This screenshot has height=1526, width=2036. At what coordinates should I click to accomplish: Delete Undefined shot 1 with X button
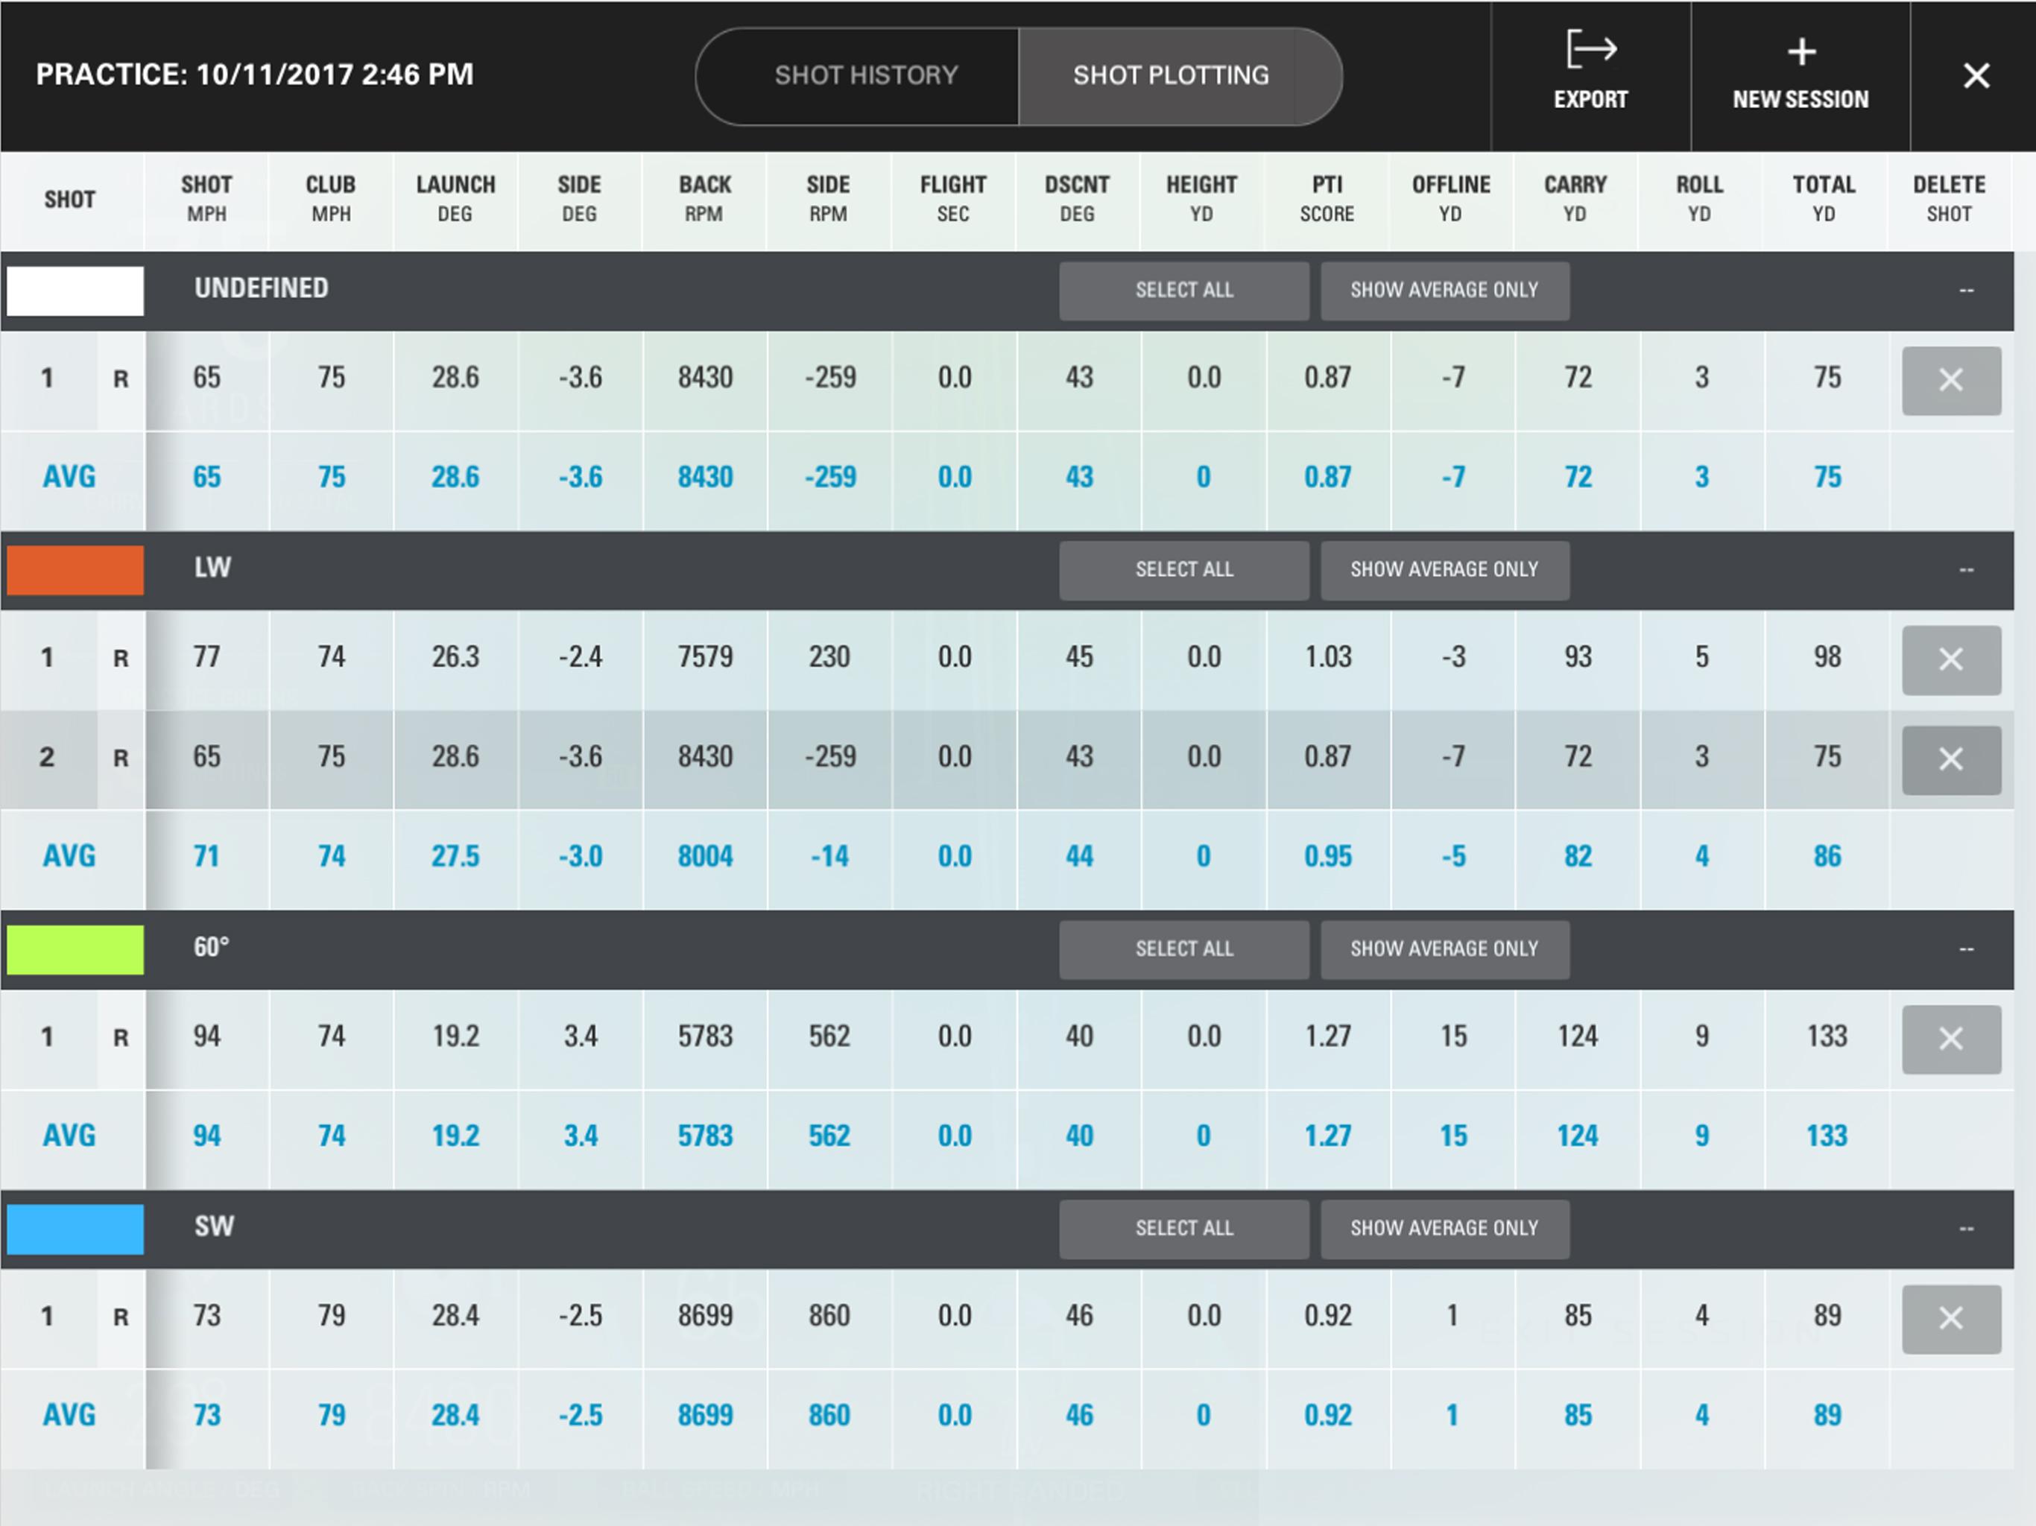point(1950,380)
